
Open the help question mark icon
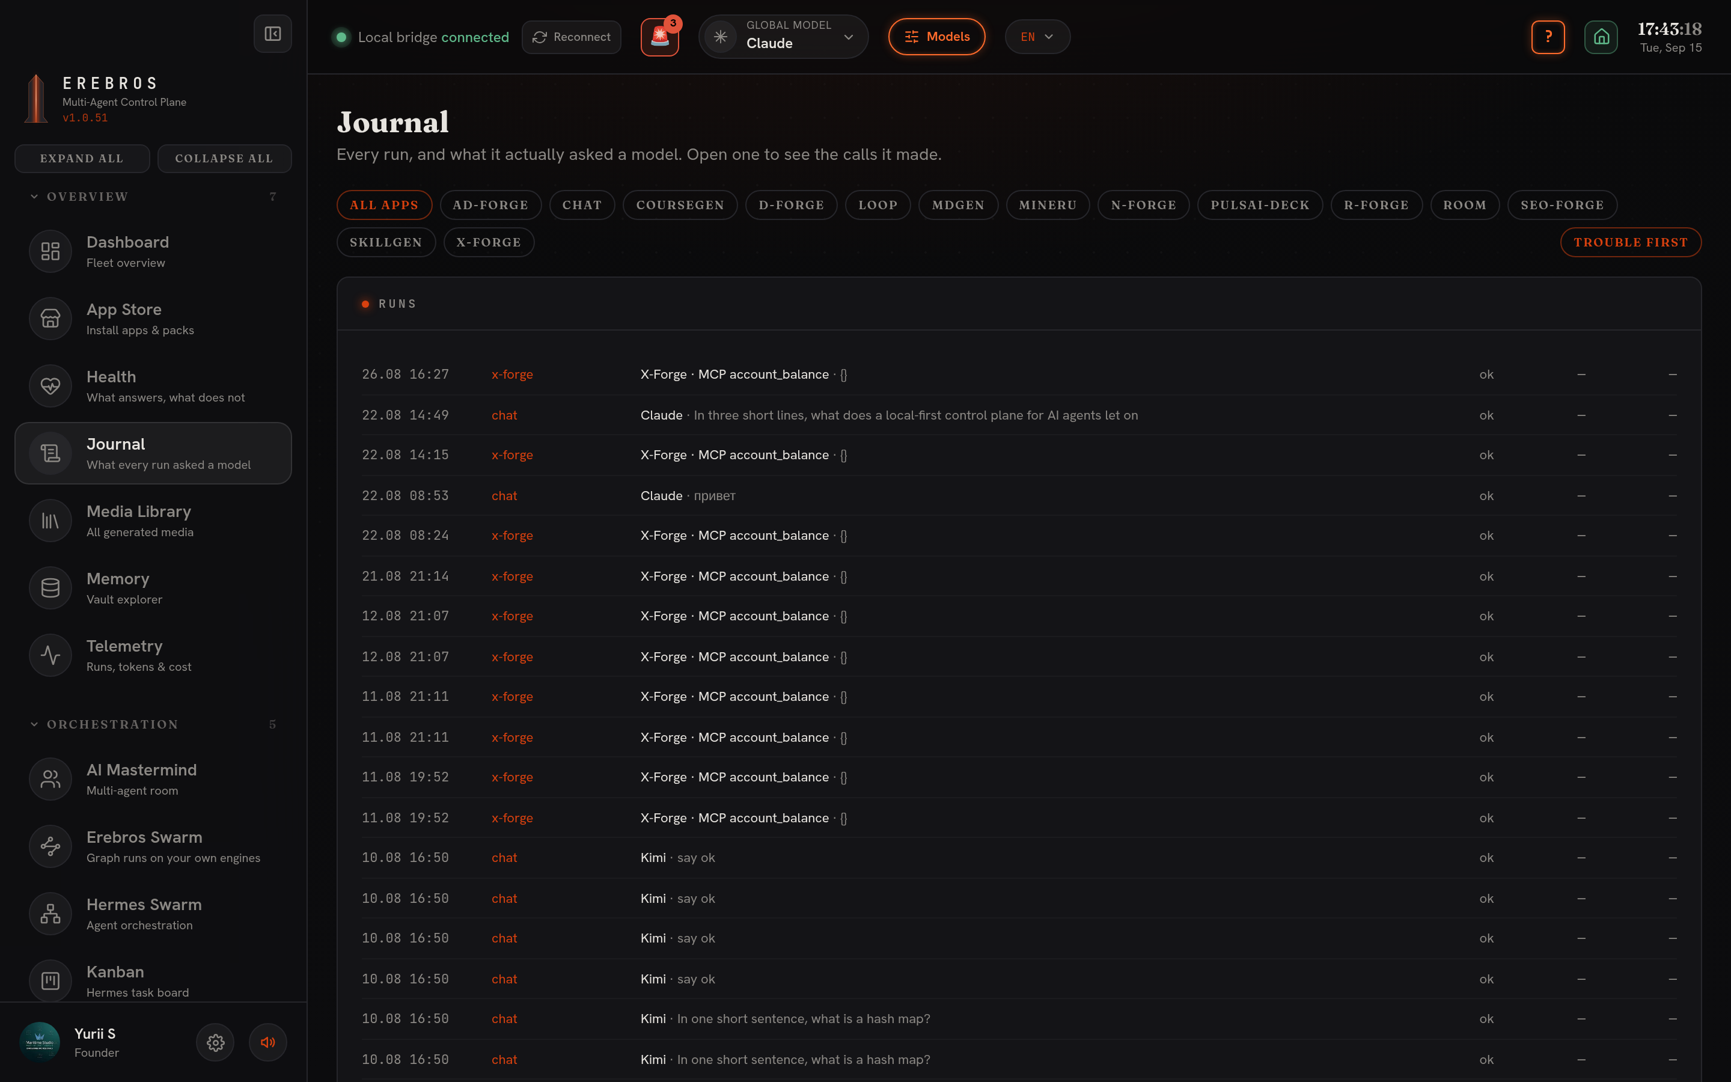1548,37
